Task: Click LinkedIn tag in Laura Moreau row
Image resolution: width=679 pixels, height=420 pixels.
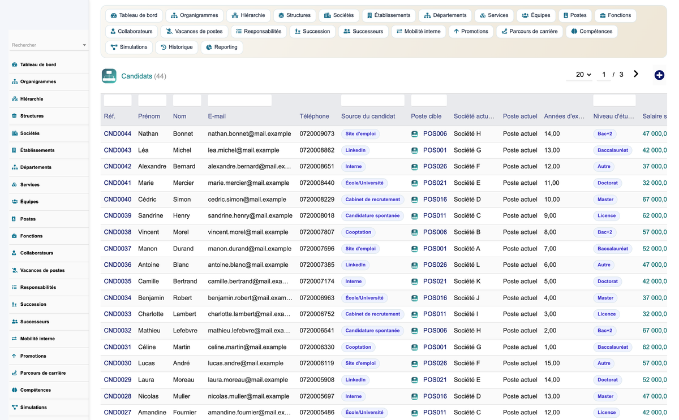Action: [355, 380]
